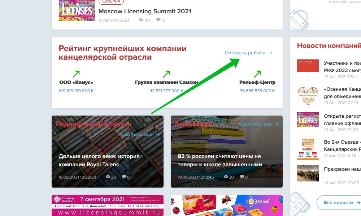Click the comments icon on Royal Talens article
The height and width of the screenshot is (216, 361).
pyautogui.click(x=124, y=177)
